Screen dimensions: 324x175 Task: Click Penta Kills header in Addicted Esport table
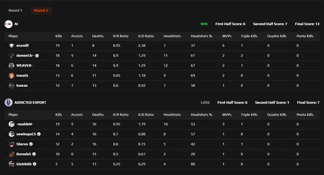click(305, 115)
